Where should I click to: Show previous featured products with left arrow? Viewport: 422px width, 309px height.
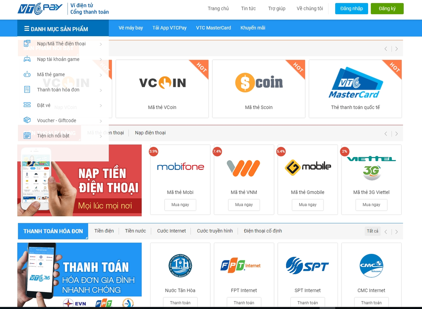coord(386,49)
